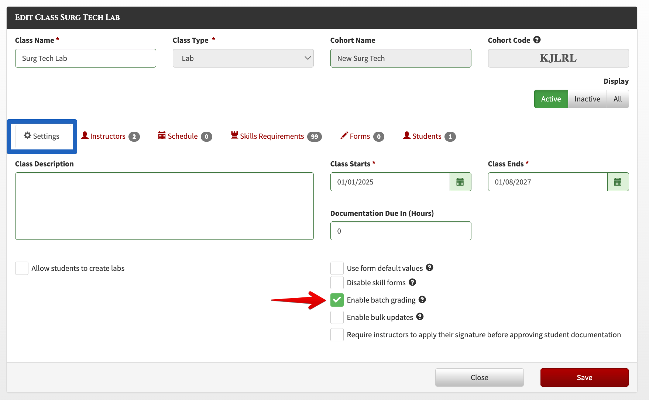Switch to the Schedule tab

coord(185,136)
